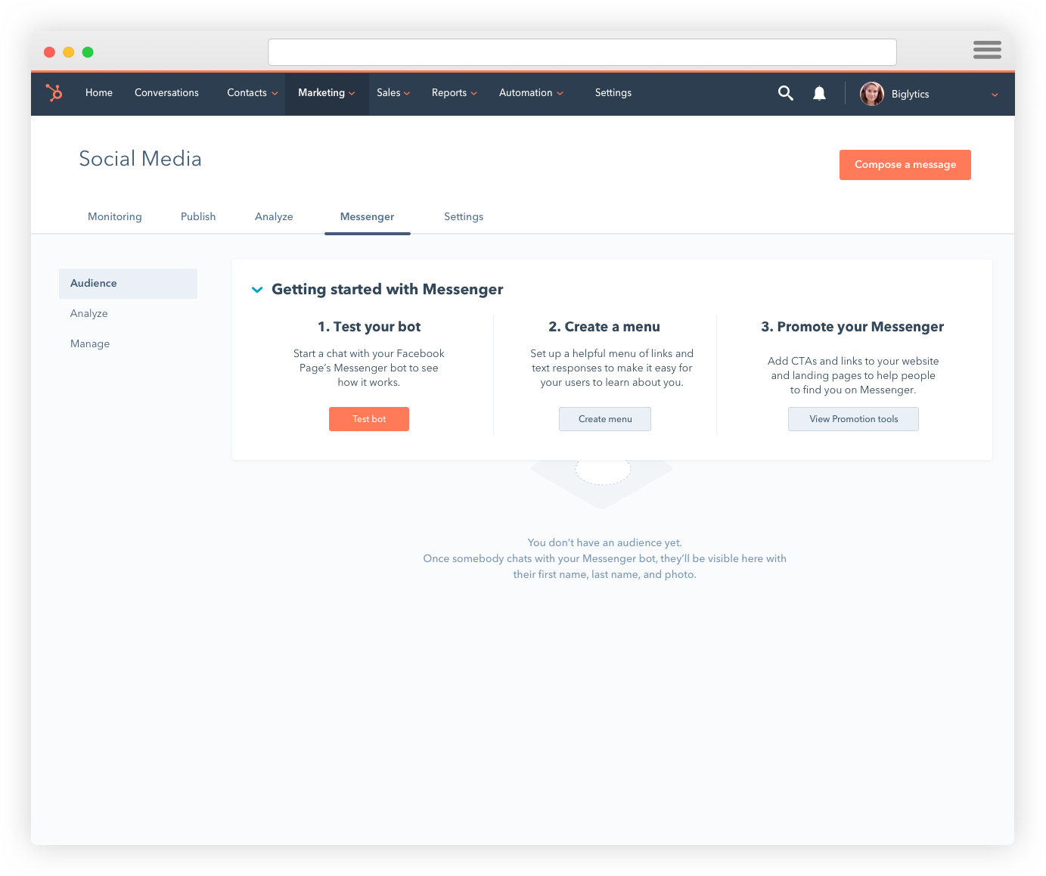The height and width of the screenshot is (876, 1046).
Task: Click the yellow minimize window button
Action: [x=69, y=52]
